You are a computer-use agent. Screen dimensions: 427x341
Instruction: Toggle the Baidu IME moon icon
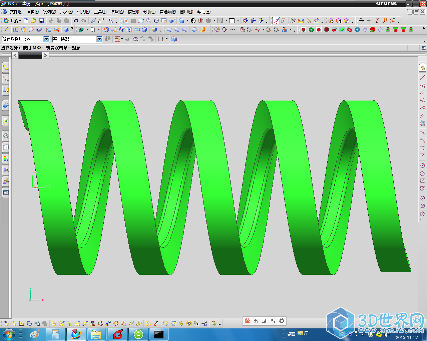(265, 321)
